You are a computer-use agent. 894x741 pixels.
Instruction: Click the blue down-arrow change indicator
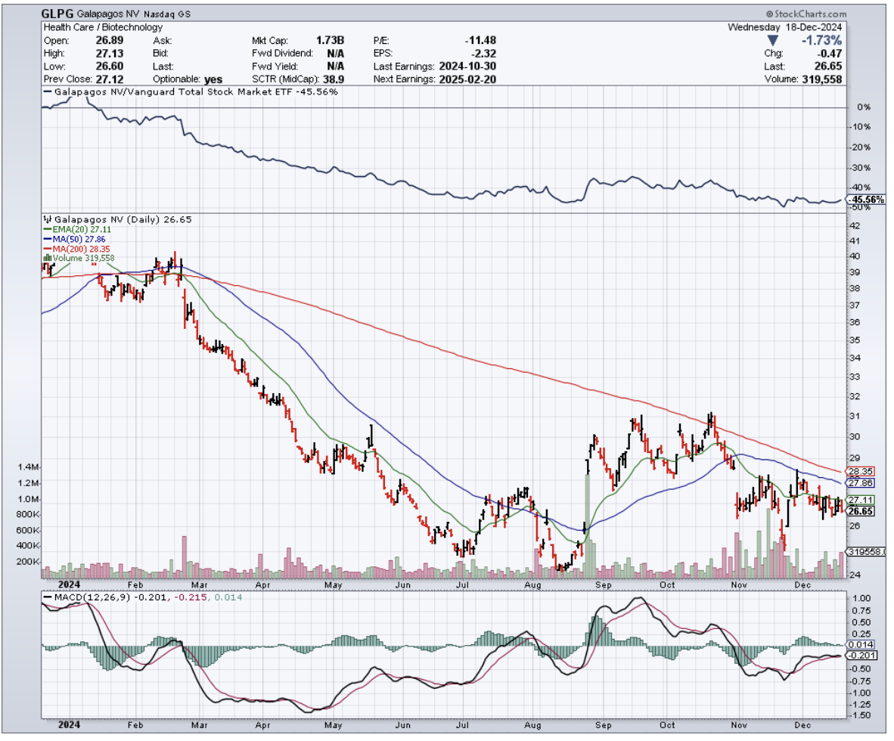pos(773,40)
